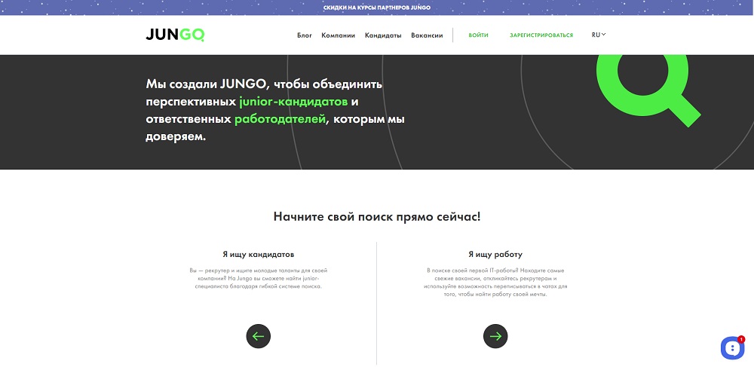Click the green работодателей text

pos(280,119)
